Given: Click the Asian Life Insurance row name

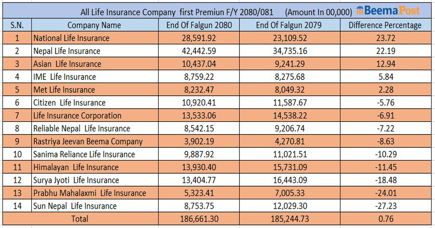Looking at the screenshot, I should coord(67,64).
